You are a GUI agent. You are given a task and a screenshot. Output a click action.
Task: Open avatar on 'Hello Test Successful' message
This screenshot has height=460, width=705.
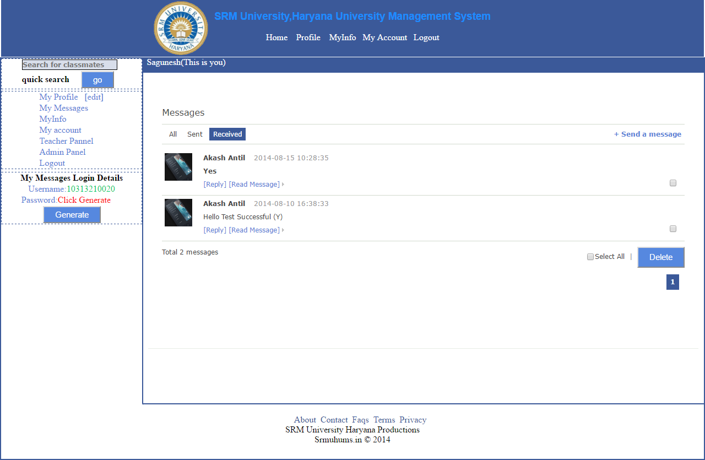[x=178, y=213]
